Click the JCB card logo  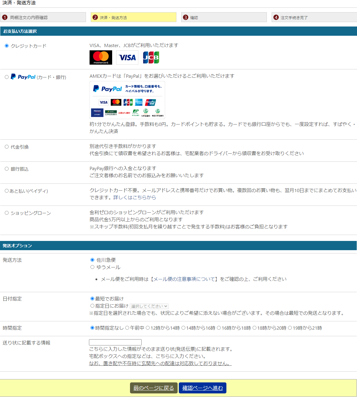(151, 57)
